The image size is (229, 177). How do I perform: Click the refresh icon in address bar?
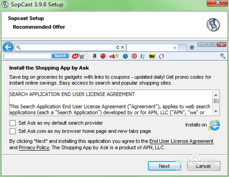click(118, 48)
